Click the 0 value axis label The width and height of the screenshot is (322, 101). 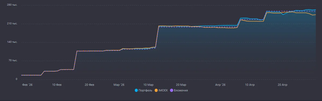(16, 79)
